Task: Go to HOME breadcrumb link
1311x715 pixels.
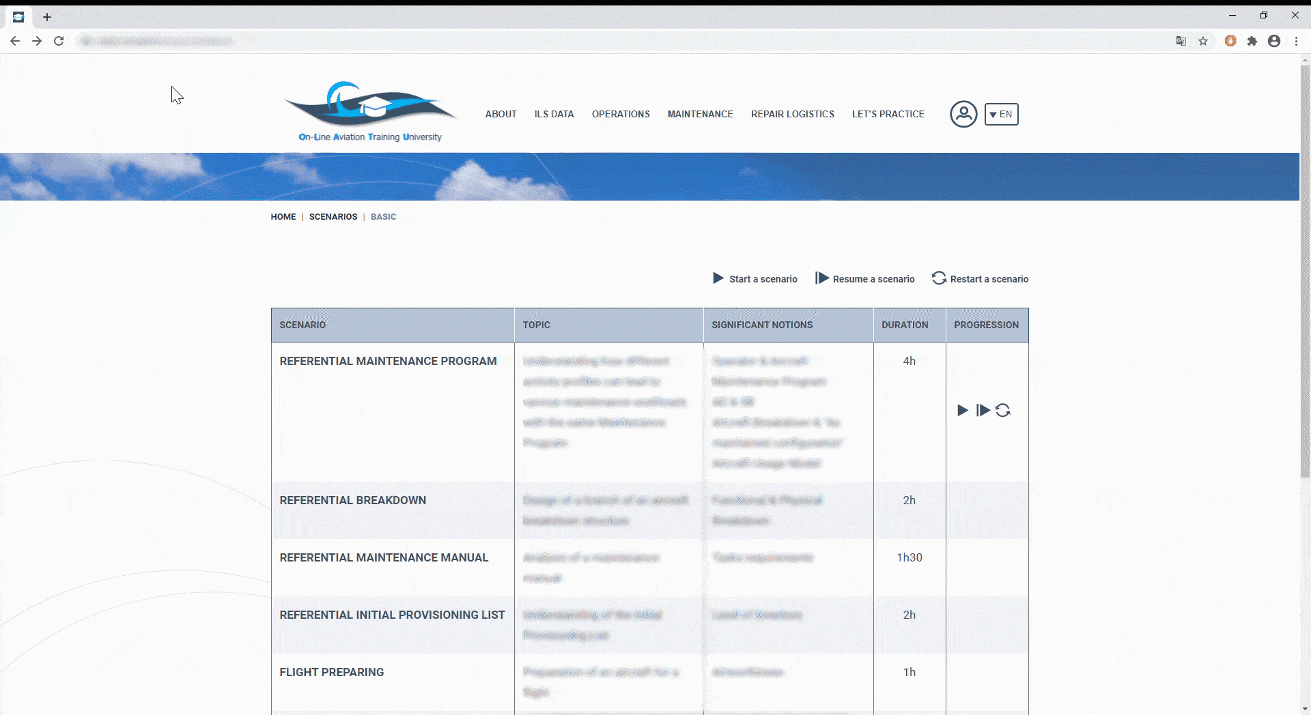Action: (x=283, y=217)
